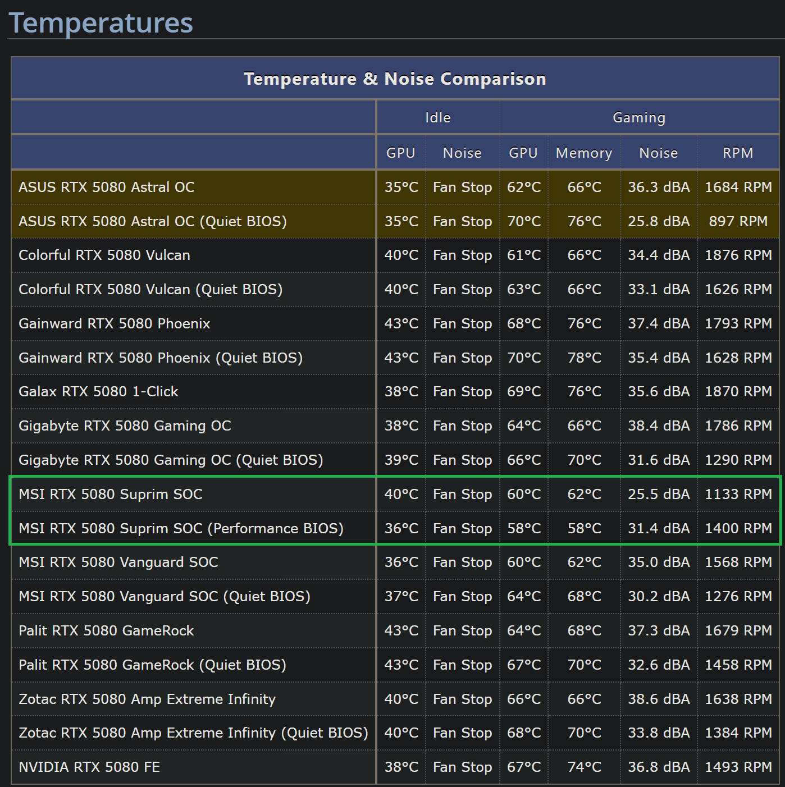The image size is (785, 787).
Task: Click the 1458 RPM value
Action: [x=738, y=665]
